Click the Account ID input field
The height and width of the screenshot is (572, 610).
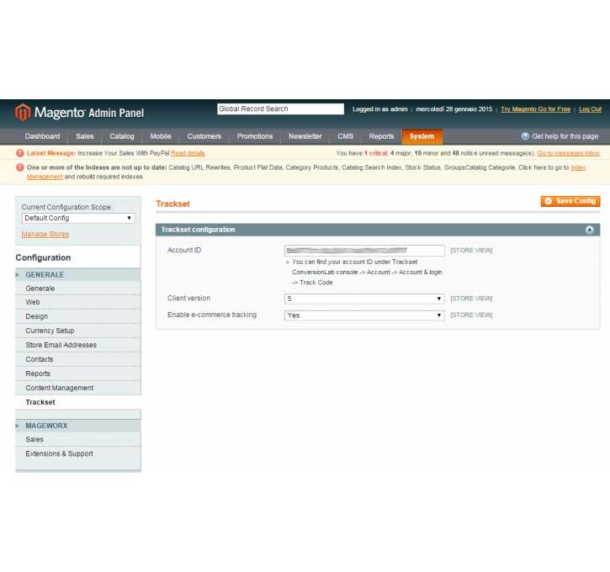pos(364,251)
